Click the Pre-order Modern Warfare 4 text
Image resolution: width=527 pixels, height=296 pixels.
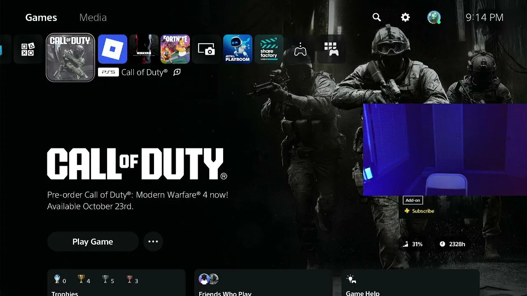(x=138, y=195)
